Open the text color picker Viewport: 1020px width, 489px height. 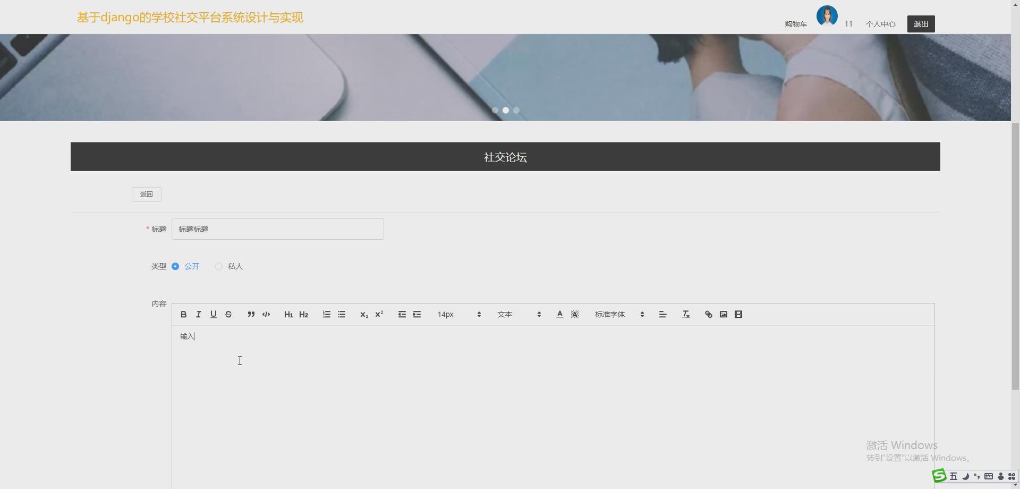click(560, 315)
